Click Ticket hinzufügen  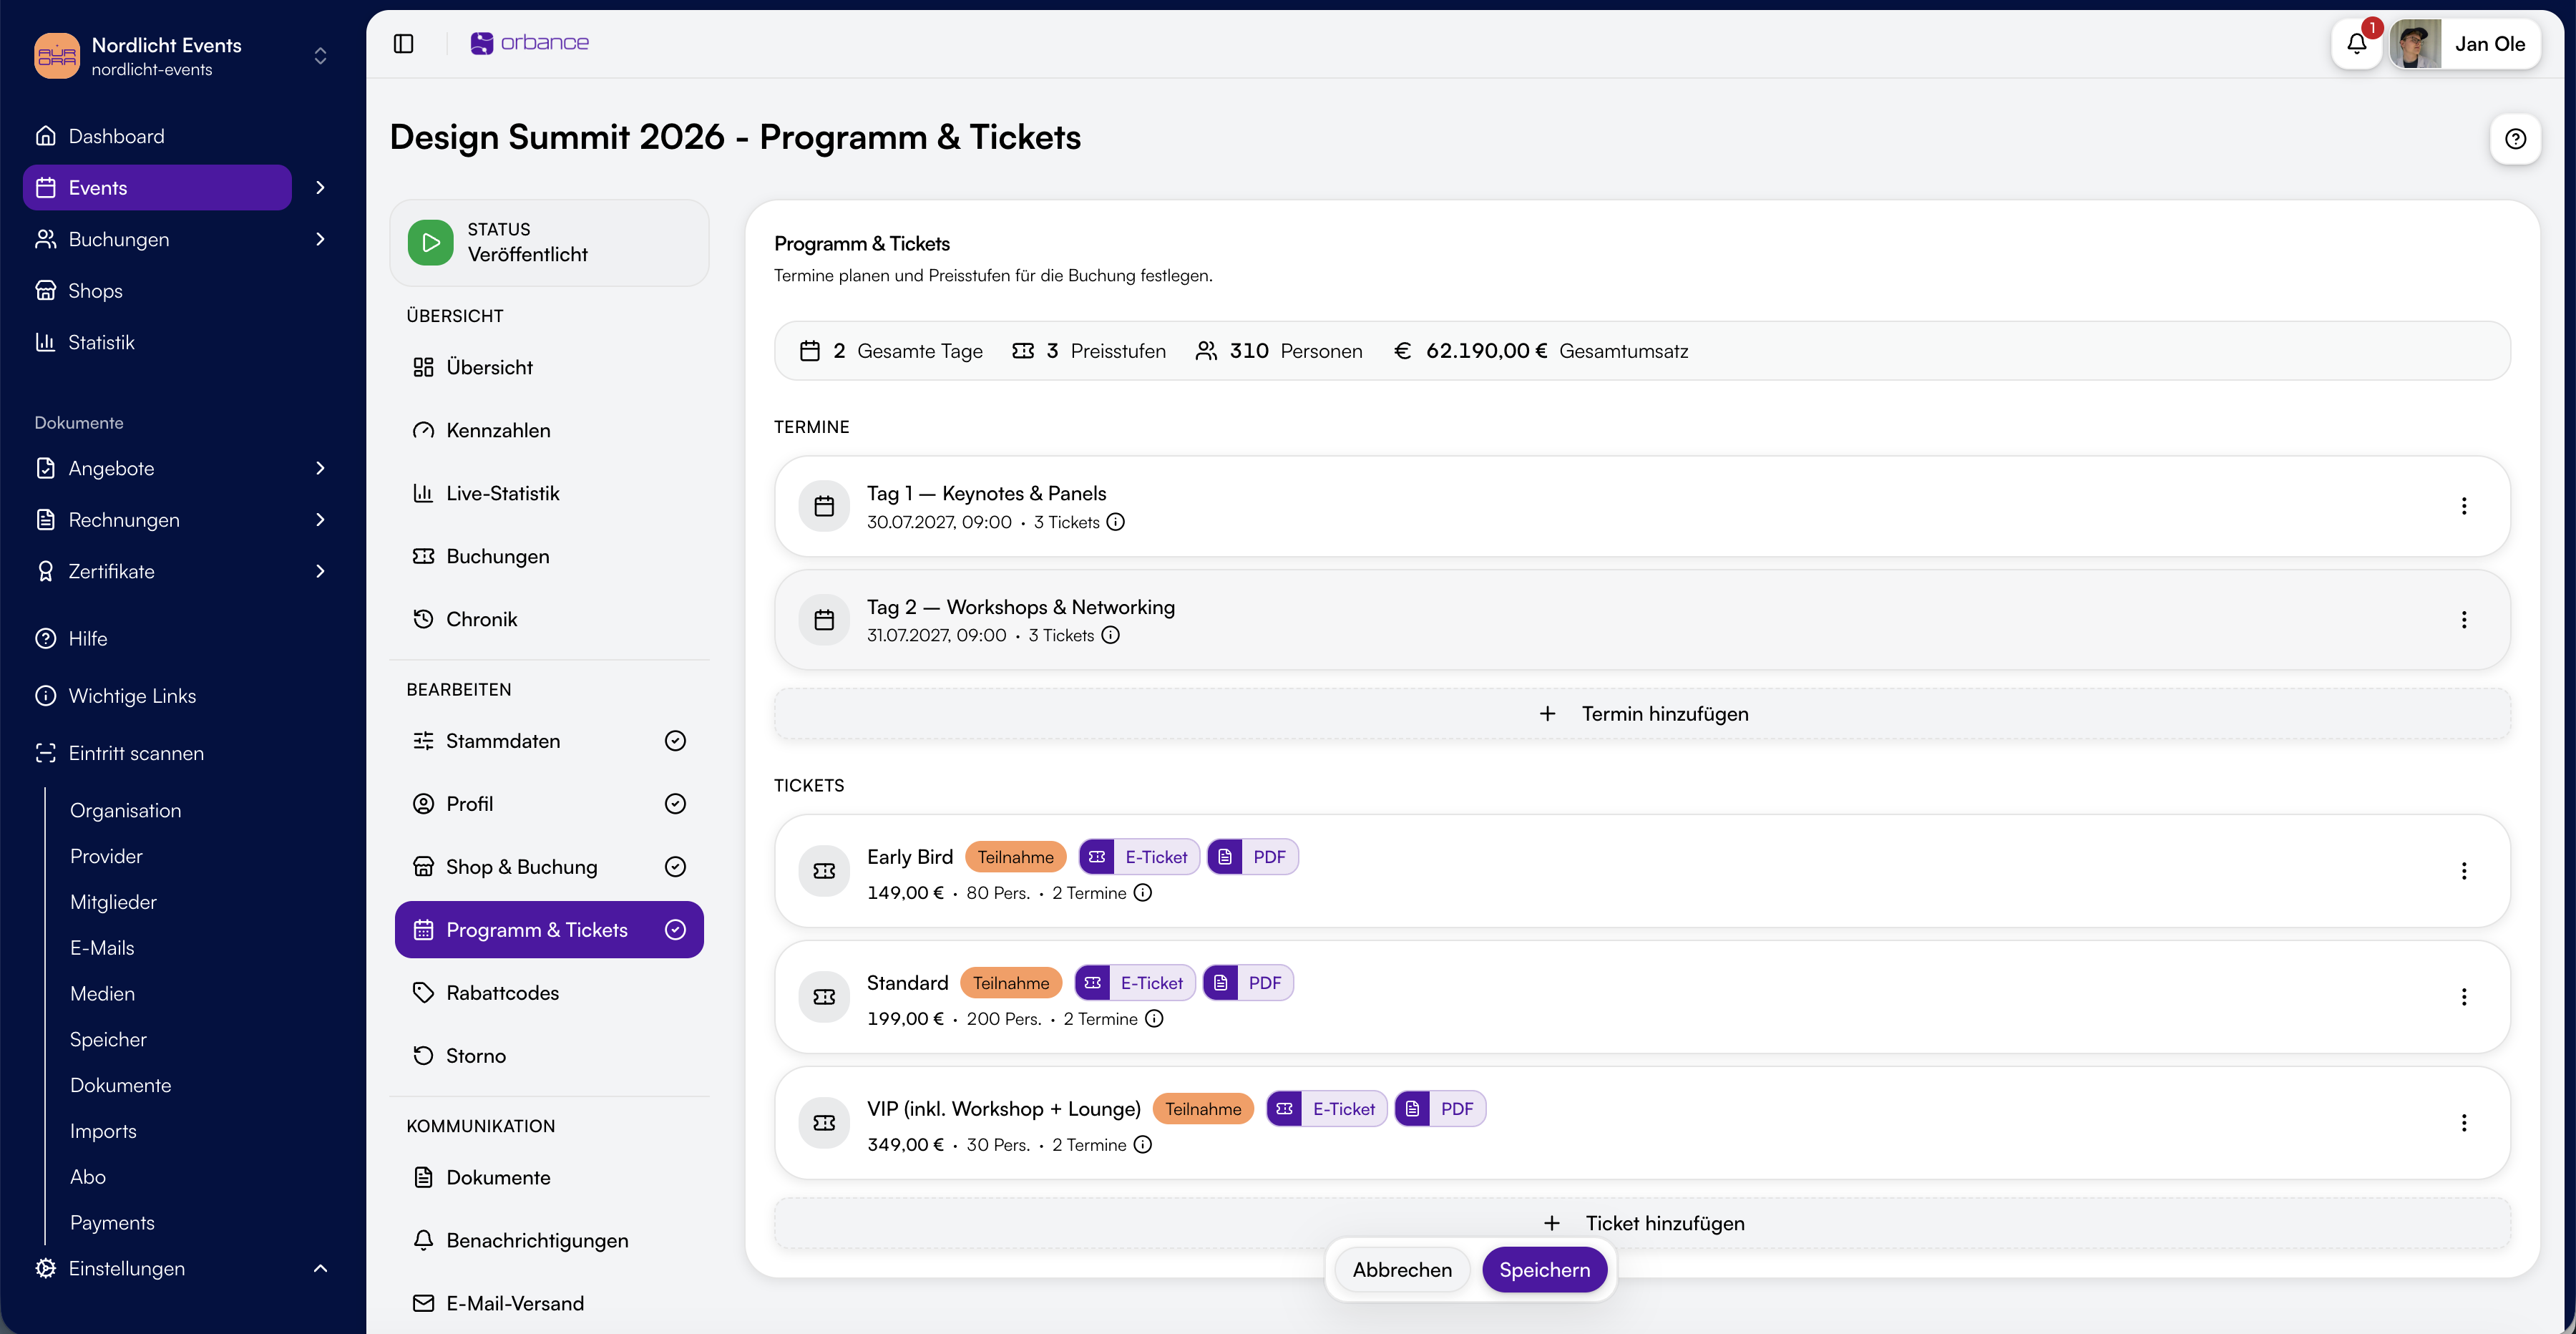1642,1223
